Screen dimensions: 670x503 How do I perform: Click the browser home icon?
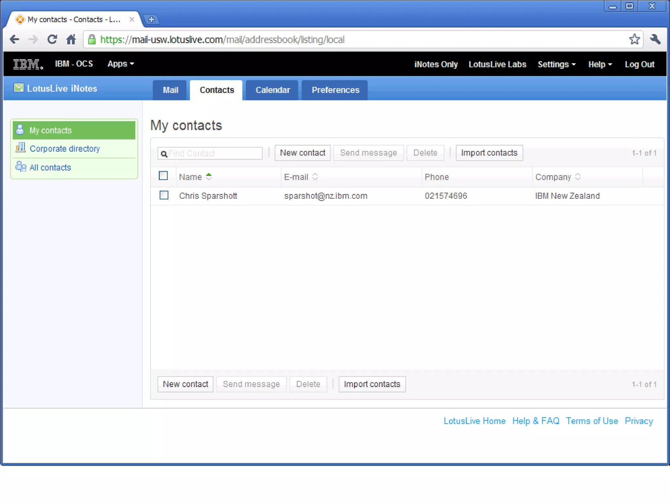71,40
